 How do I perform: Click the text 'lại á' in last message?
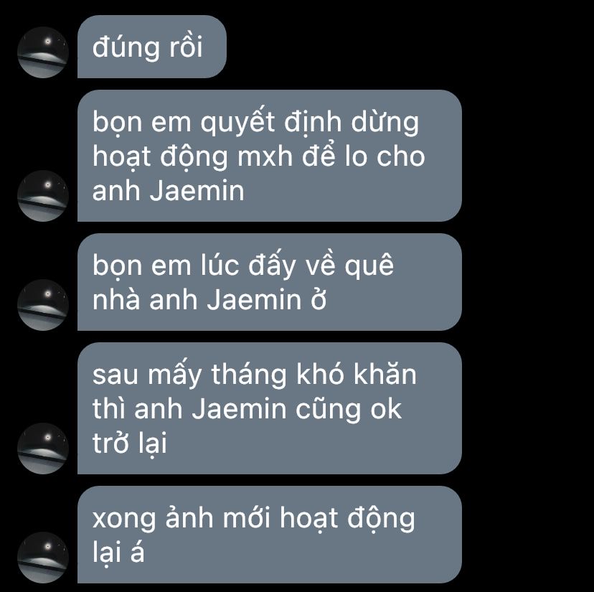118,552
